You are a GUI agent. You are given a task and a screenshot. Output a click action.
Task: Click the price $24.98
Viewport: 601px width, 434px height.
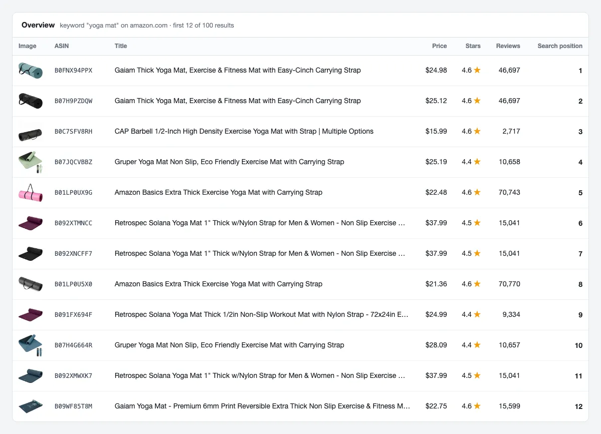point(436,70)
